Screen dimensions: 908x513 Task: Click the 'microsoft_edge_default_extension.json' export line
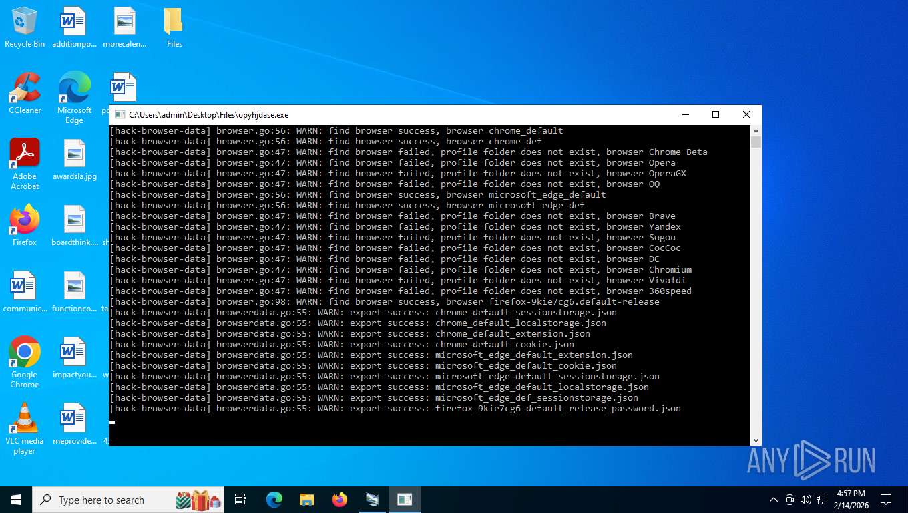click(x=371, y=355)
